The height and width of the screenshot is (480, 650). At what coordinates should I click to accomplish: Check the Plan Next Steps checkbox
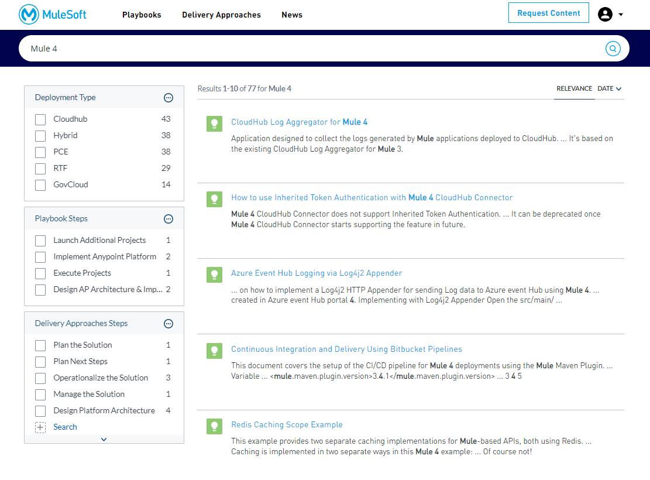40,362
